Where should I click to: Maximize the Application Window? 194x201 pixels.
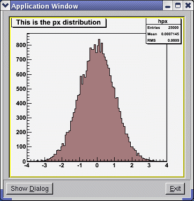pyautogui.click(x=178, y=6)
